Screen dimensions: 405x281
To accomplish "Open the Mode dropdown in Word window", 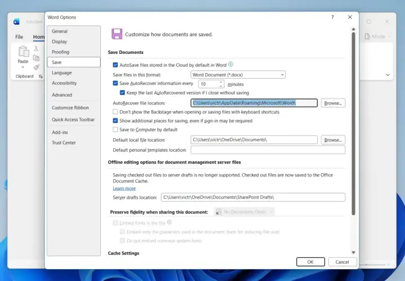I will tap(389, 37).
